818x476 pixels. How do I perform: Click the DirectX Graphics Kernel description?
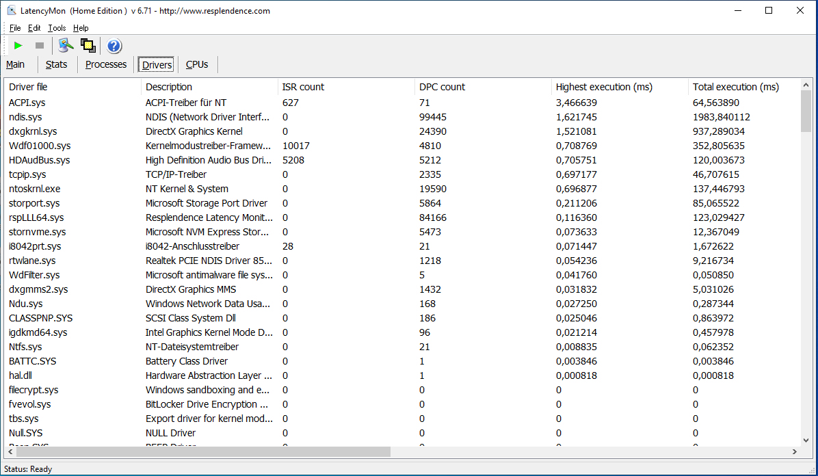[x=194, y=131]
